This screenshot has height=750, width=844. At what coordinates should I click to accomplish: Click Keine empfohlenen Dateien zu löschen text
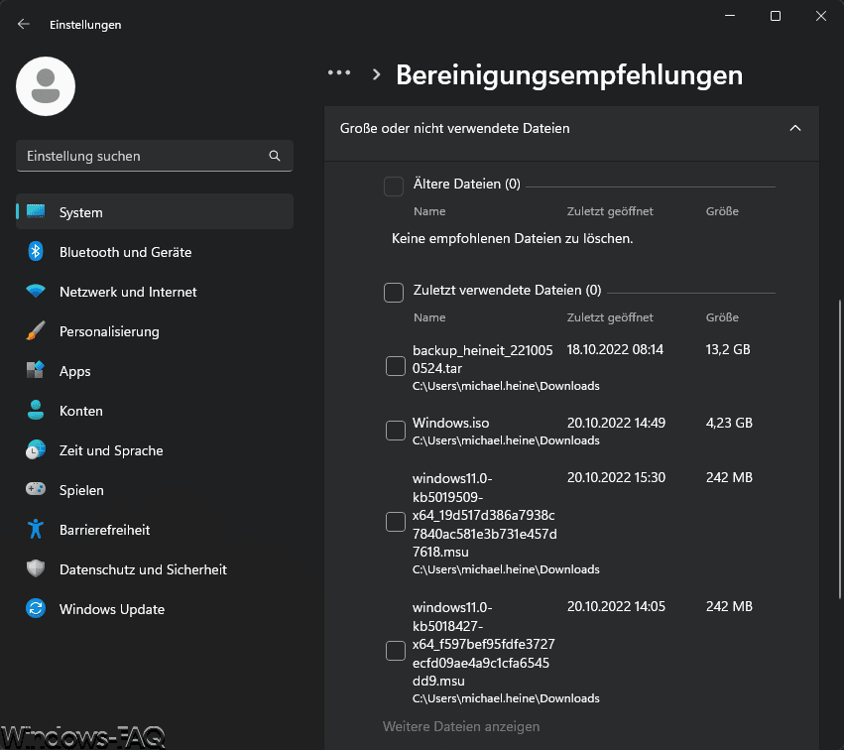[x=512, y=238]
